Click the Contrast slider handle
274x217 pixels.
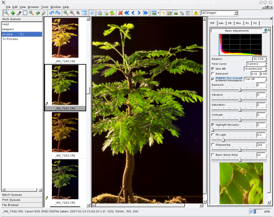240,120
